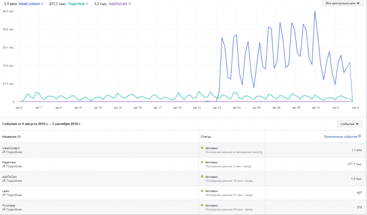
Task: Select the авг 23 chart axis marker
Action: coord(217,108)
